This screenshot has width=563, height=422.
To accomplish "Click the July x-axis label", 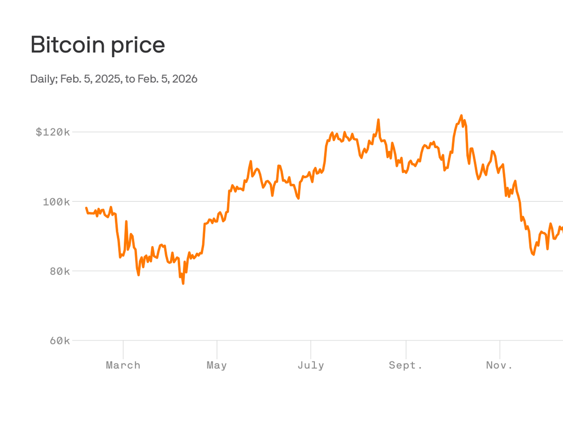I will [x=311, y=365].
